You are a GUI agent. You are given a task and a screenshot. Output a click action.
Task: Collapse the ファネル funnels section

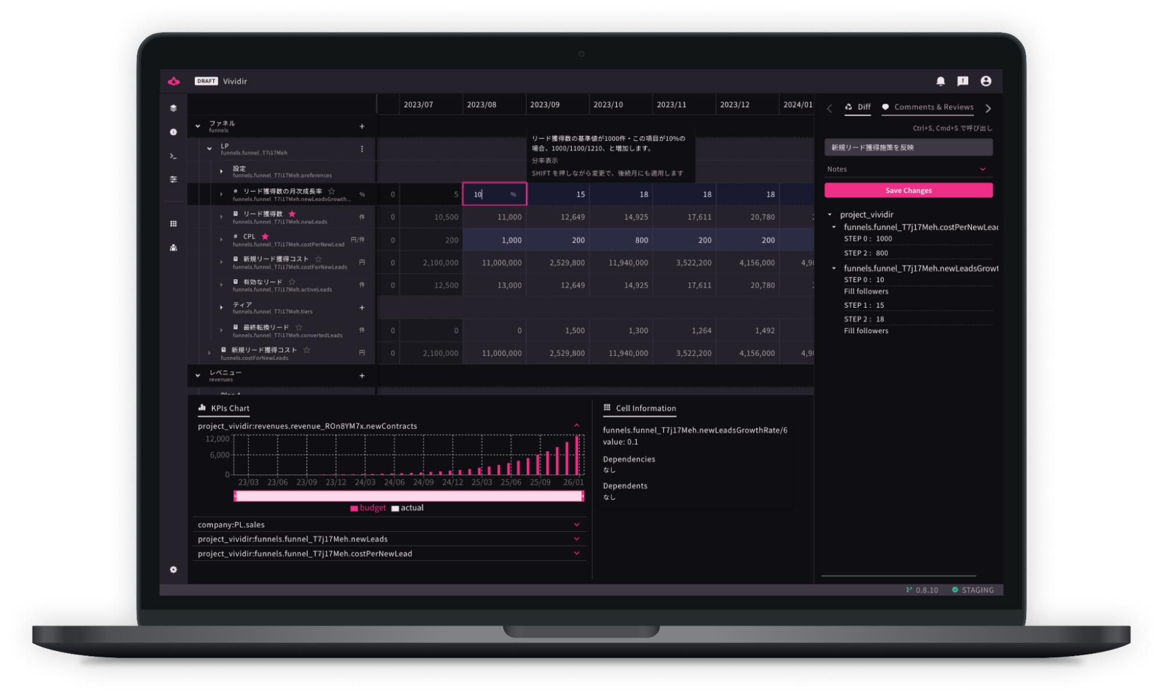click(x=198, y=126)
